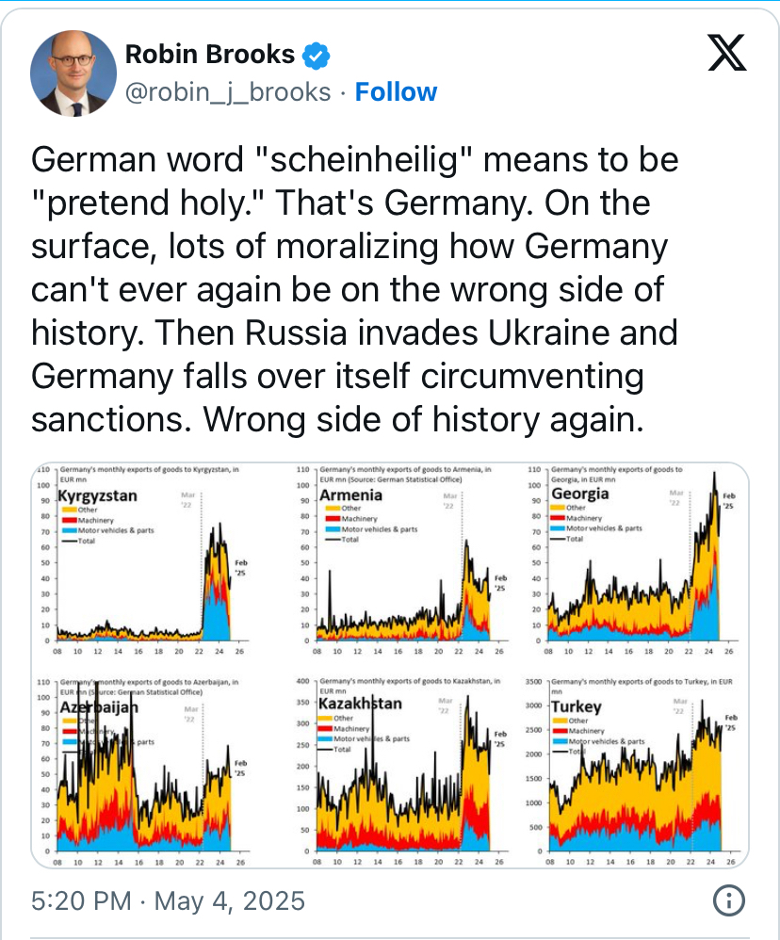Open the Kazakhstan exports chart
Screen dimensions: 780x940
(405, 771)
